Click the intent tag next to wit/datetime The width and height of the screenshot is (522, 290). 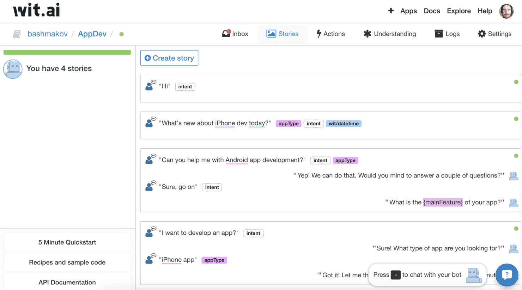tap(314, 124)
